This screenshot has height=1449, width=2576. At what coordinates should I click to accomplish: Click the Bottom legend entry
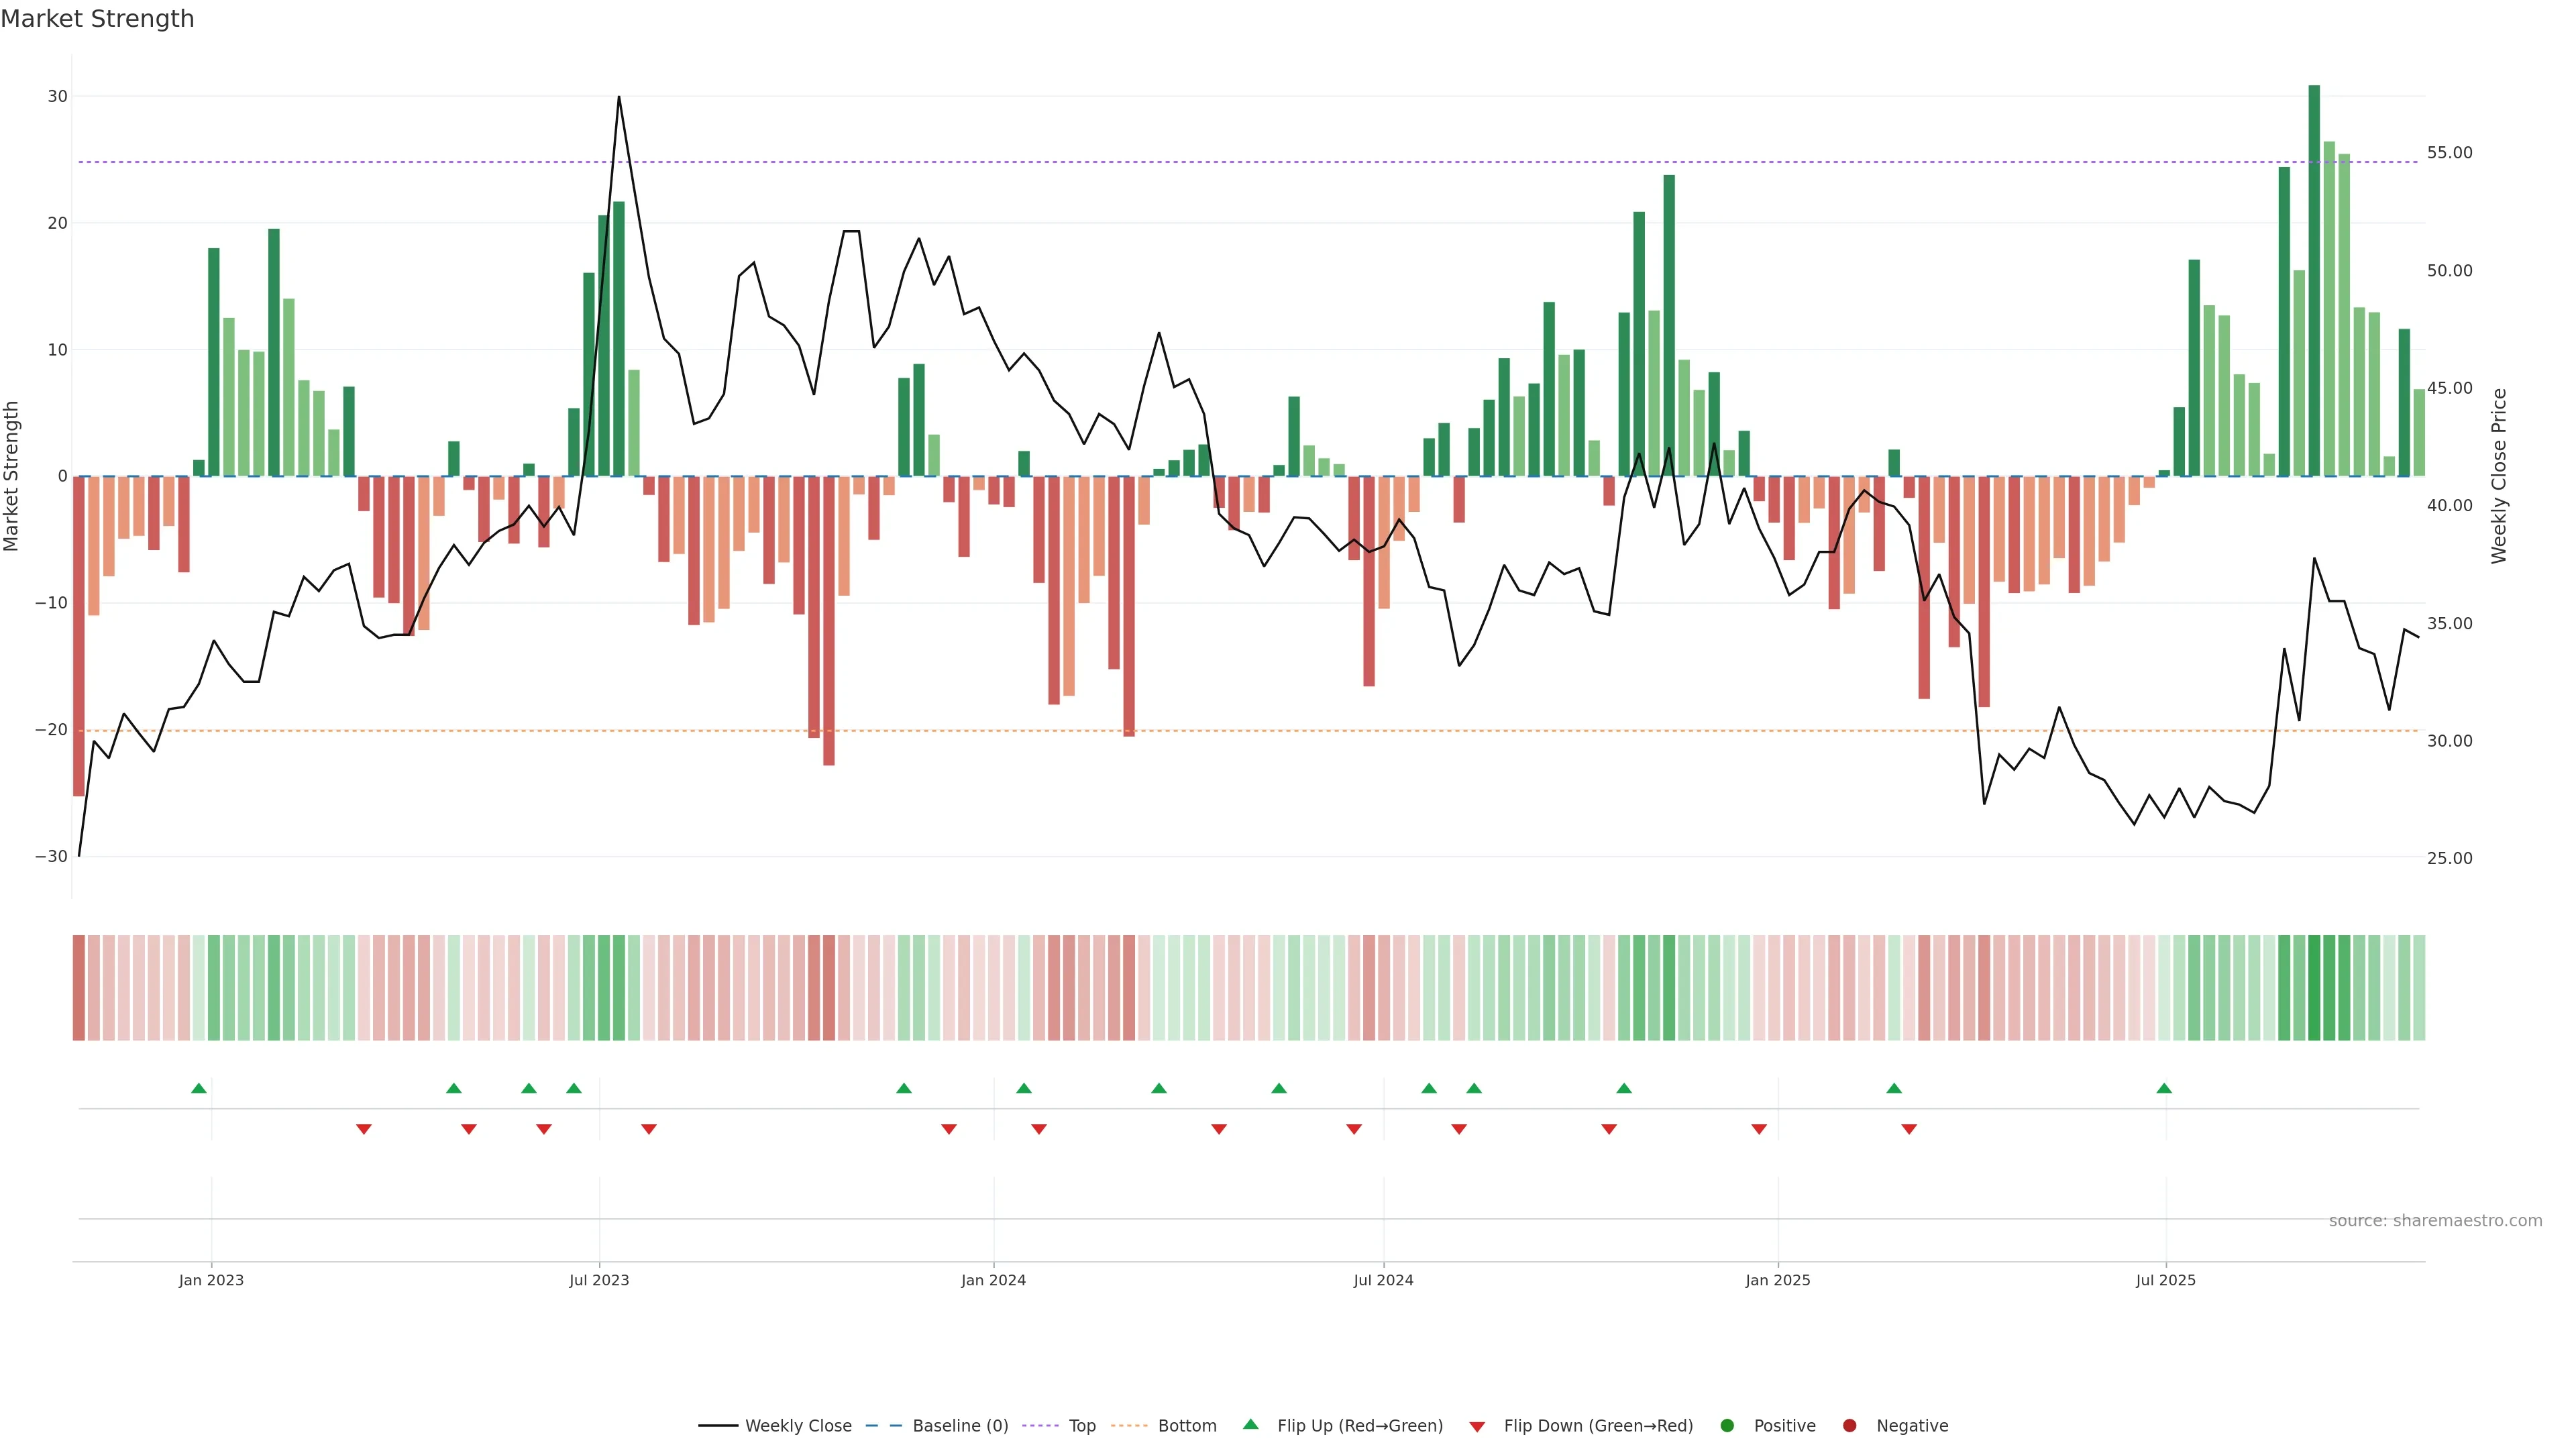click(x=1186, y=1425)
